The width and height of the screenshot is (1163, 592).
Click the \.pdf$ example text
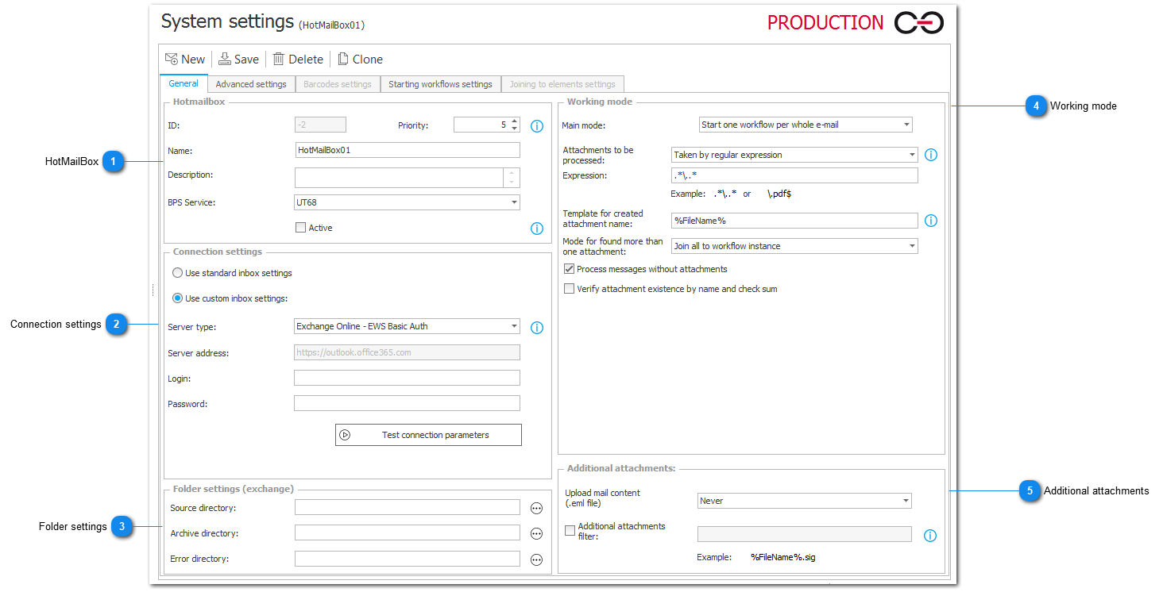pyautogui.click(x=779, y=194)
